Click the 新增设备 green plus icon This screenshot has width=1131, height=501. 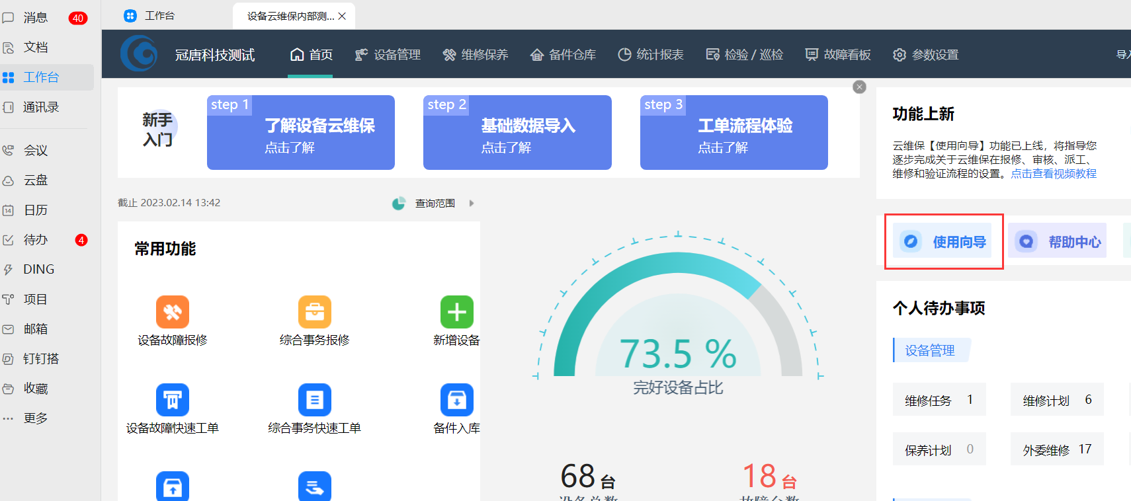coord(457,312)
